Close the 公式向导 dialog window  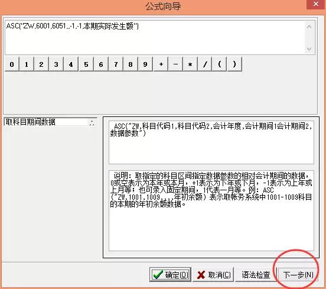[316, 4]
